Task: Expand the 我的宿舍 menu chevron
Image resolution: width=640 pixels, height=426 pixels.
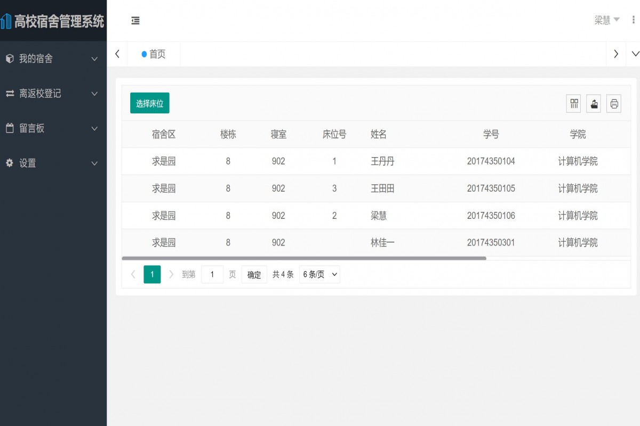Action: point(95,59)
